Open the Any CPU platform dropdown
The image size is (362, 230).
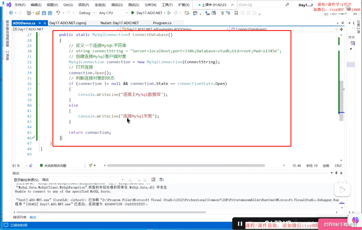[x=113, y=13]
